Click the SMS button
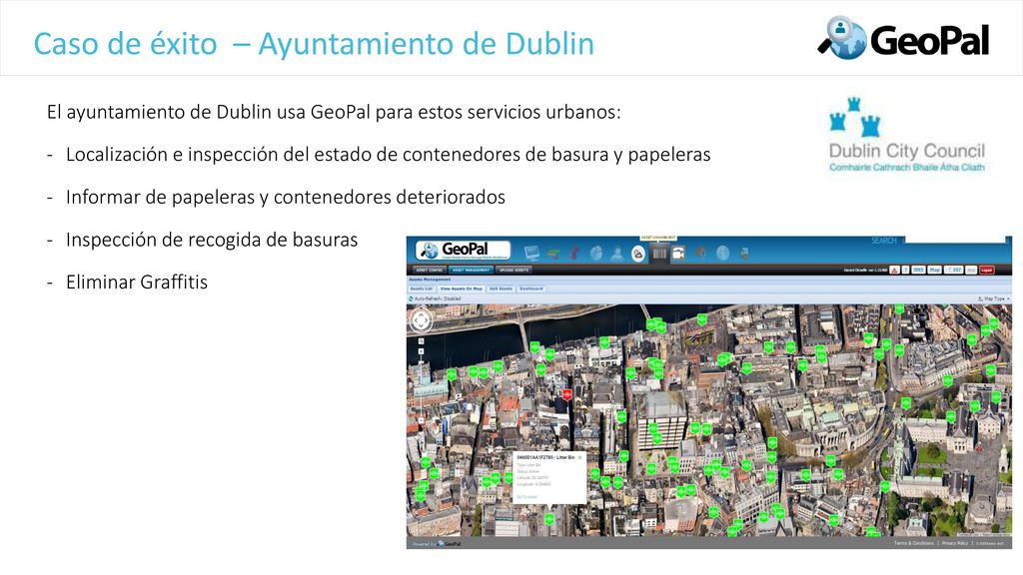 pos(918,270)
